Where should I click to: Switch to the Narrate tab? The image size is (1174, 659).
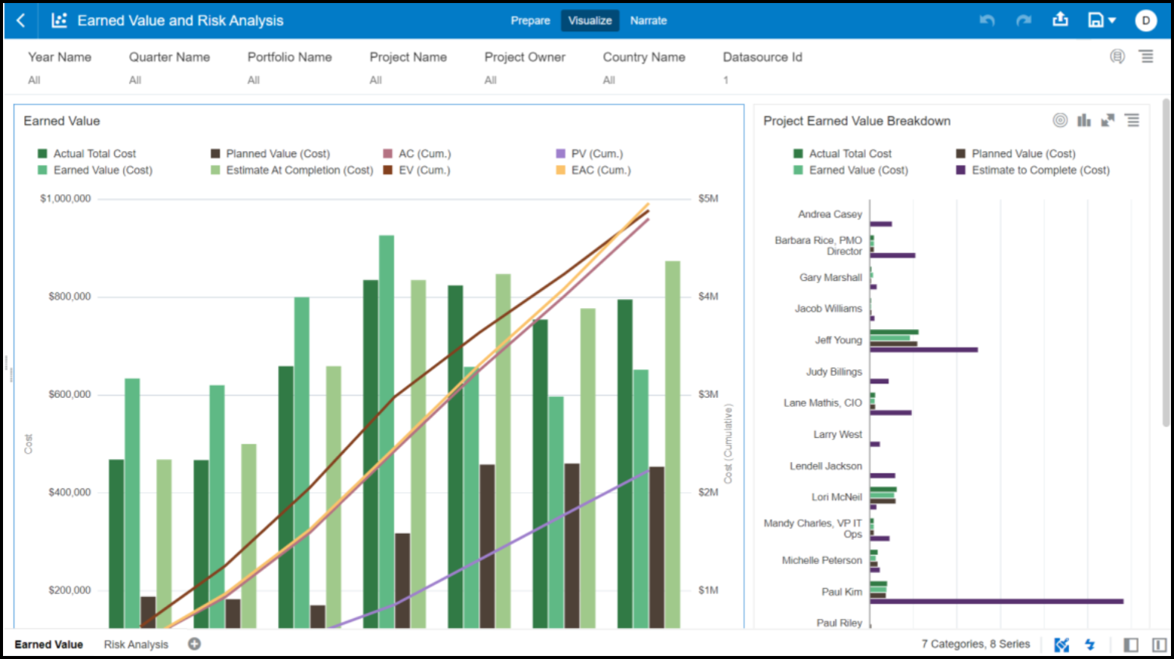(649, 20)
